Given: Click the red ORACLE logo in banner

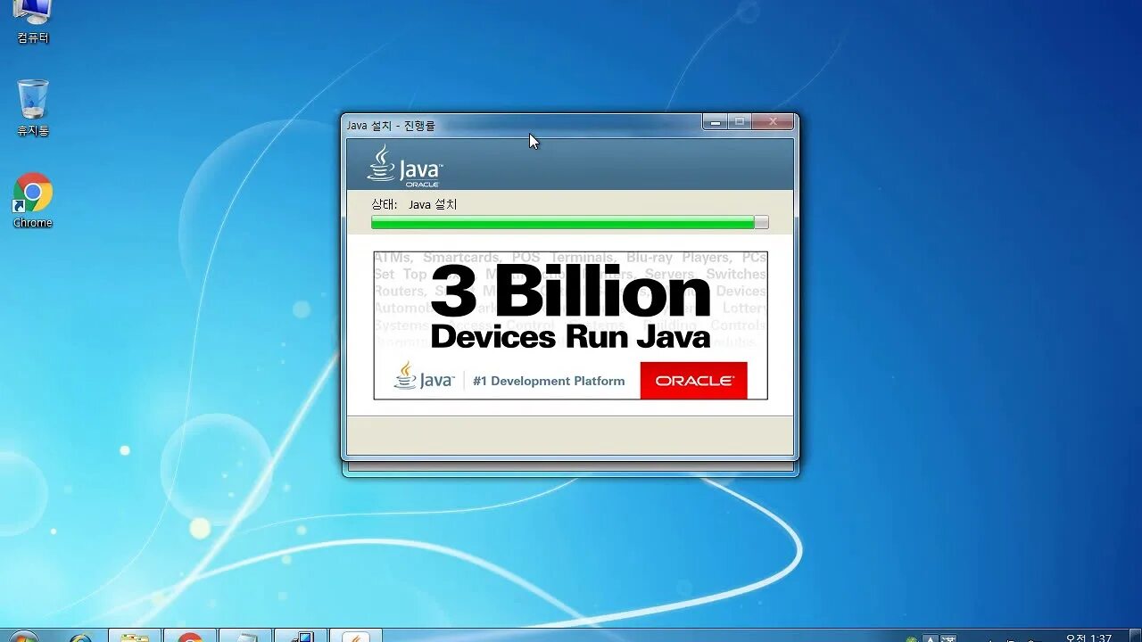Looking at the screenshot, I should (x=693, y=381).
